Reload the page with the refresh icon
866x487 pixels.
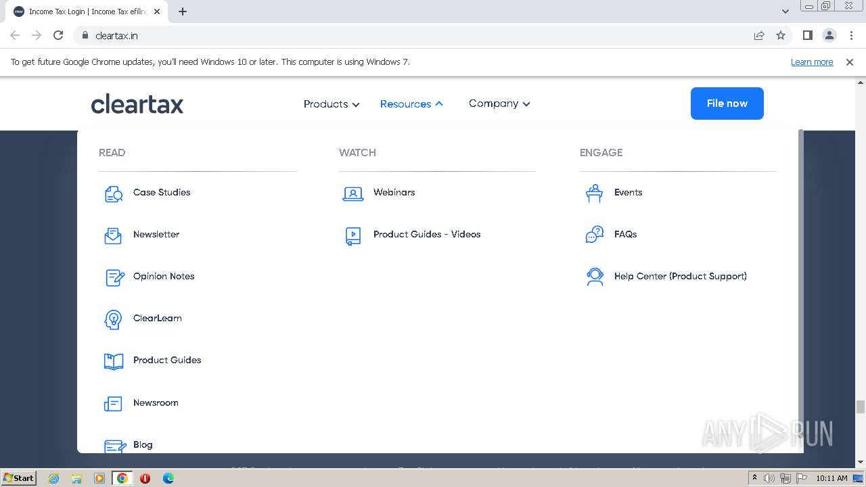point(58,35)
